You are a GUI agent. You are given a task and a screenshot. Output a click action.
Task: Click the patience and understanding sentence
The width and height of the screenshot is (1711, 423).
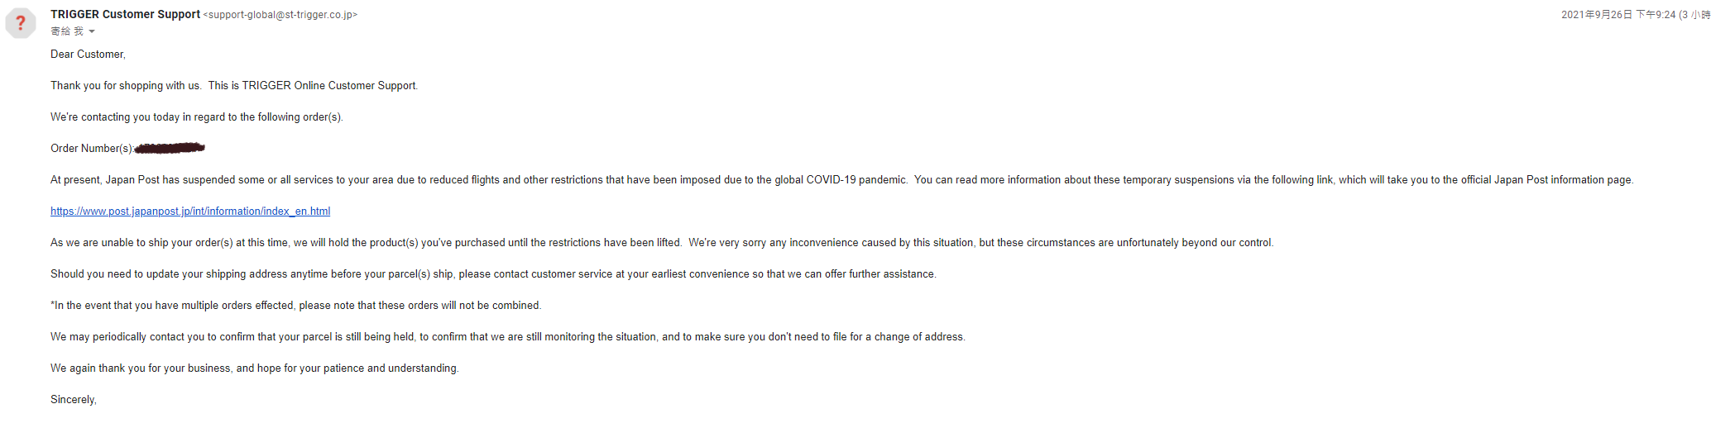pos(255,368)
